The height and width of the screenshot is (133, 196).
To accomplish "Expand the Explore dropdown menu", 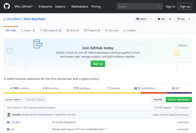I will coord(62,6).
